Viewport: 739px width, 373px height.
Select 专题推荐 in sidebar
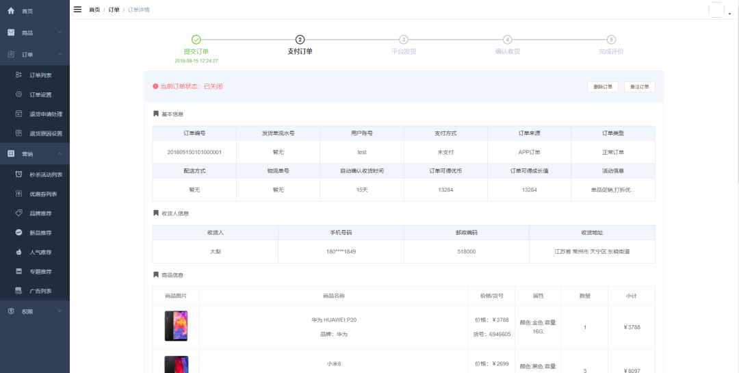[40, 272]
